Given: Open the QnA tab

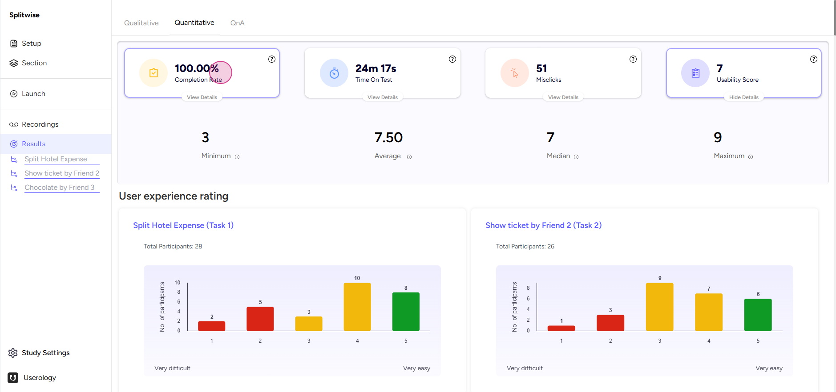Looking at the screenshot, I should point(238,23).
